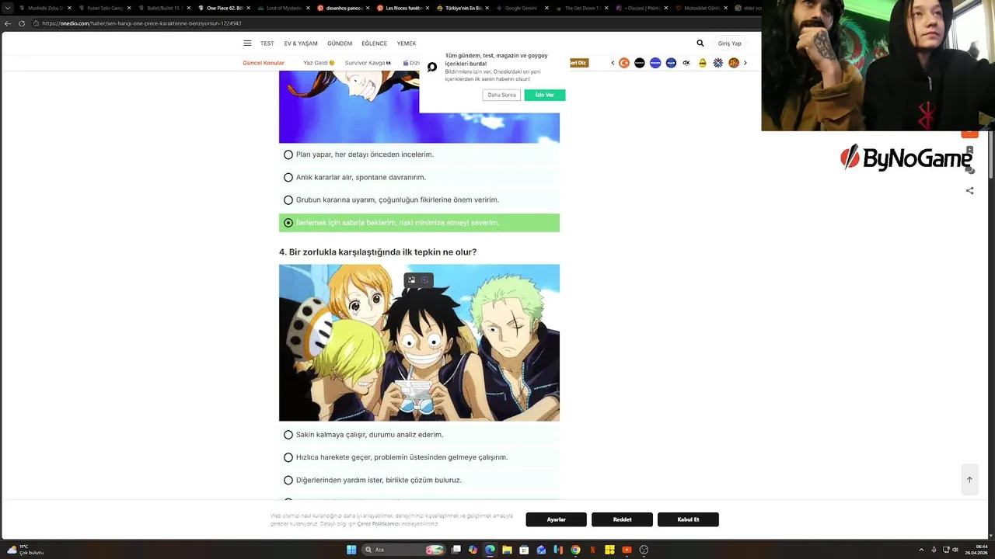The width and height of the screenshot is (995, 559).
Task: Select 'Plan yapar, her detayı önceden incelerim' option
Action: click(419, 155)
